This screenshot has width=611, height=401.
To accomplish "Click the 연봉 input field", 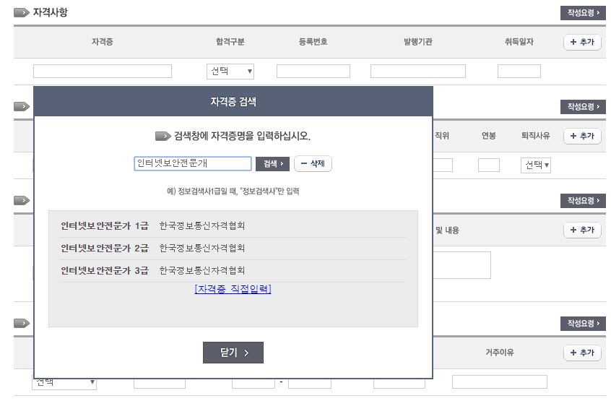I will pyautogui.click(x=488, y=165).
